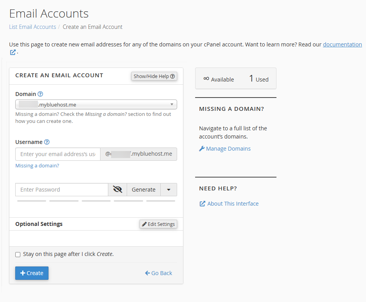366x302 pixels.
Task: Enable the Stay on this page checkbox
Action: pyautogui.click(x=18, y=254)
